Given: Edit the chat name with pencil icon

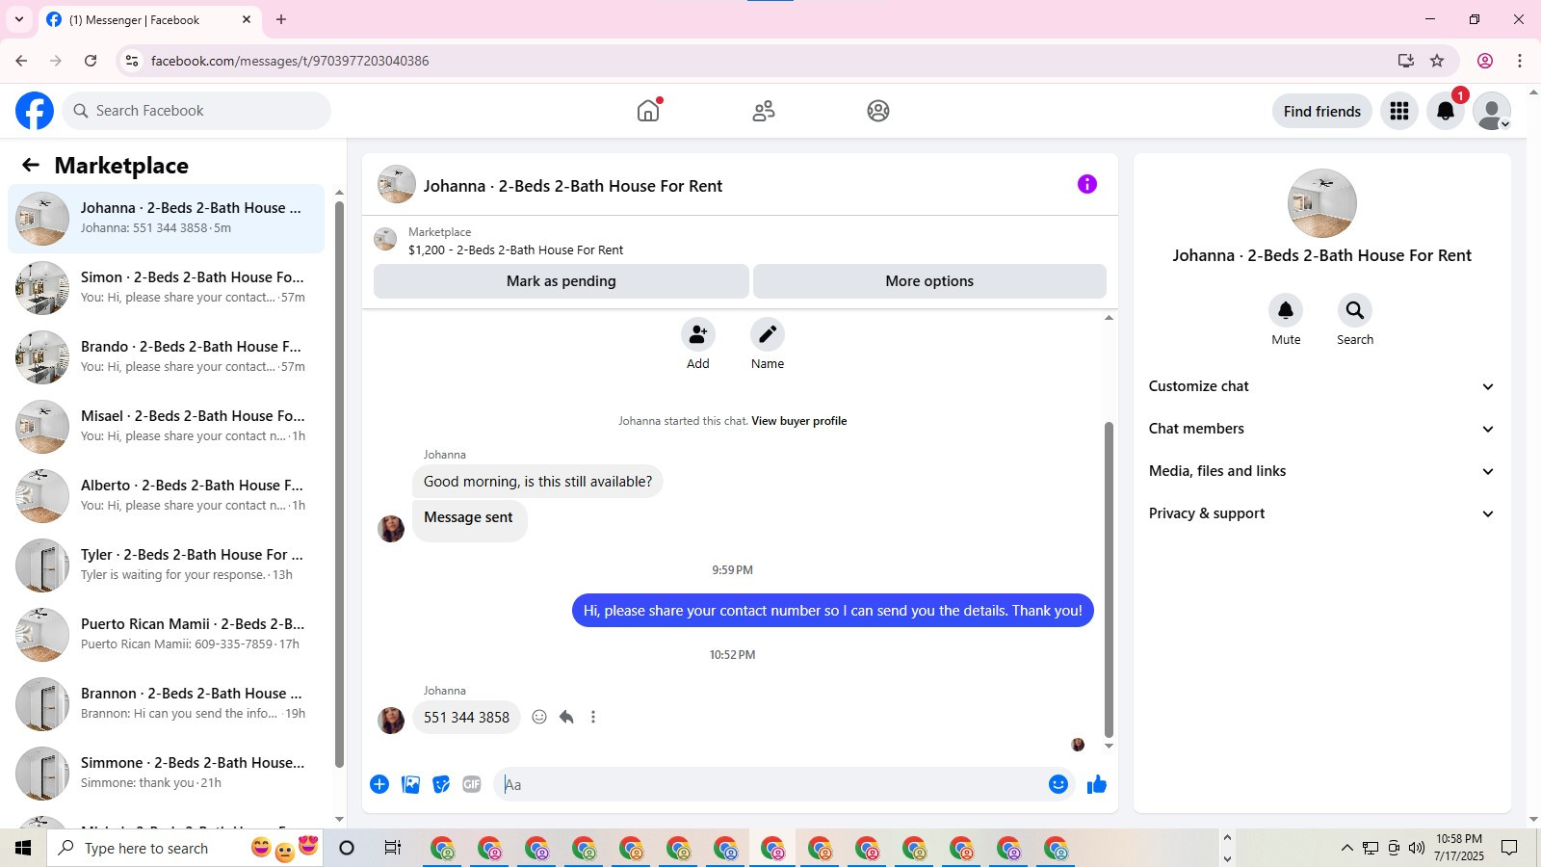Looking at the screenshot, I should (768, 334).
